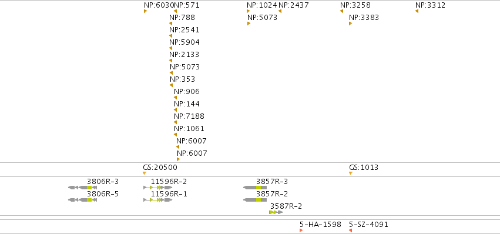This screenshot has width=500, height=234.
Task: Select the NP:3383 insertion arrow
Action: tap(350, 24)
